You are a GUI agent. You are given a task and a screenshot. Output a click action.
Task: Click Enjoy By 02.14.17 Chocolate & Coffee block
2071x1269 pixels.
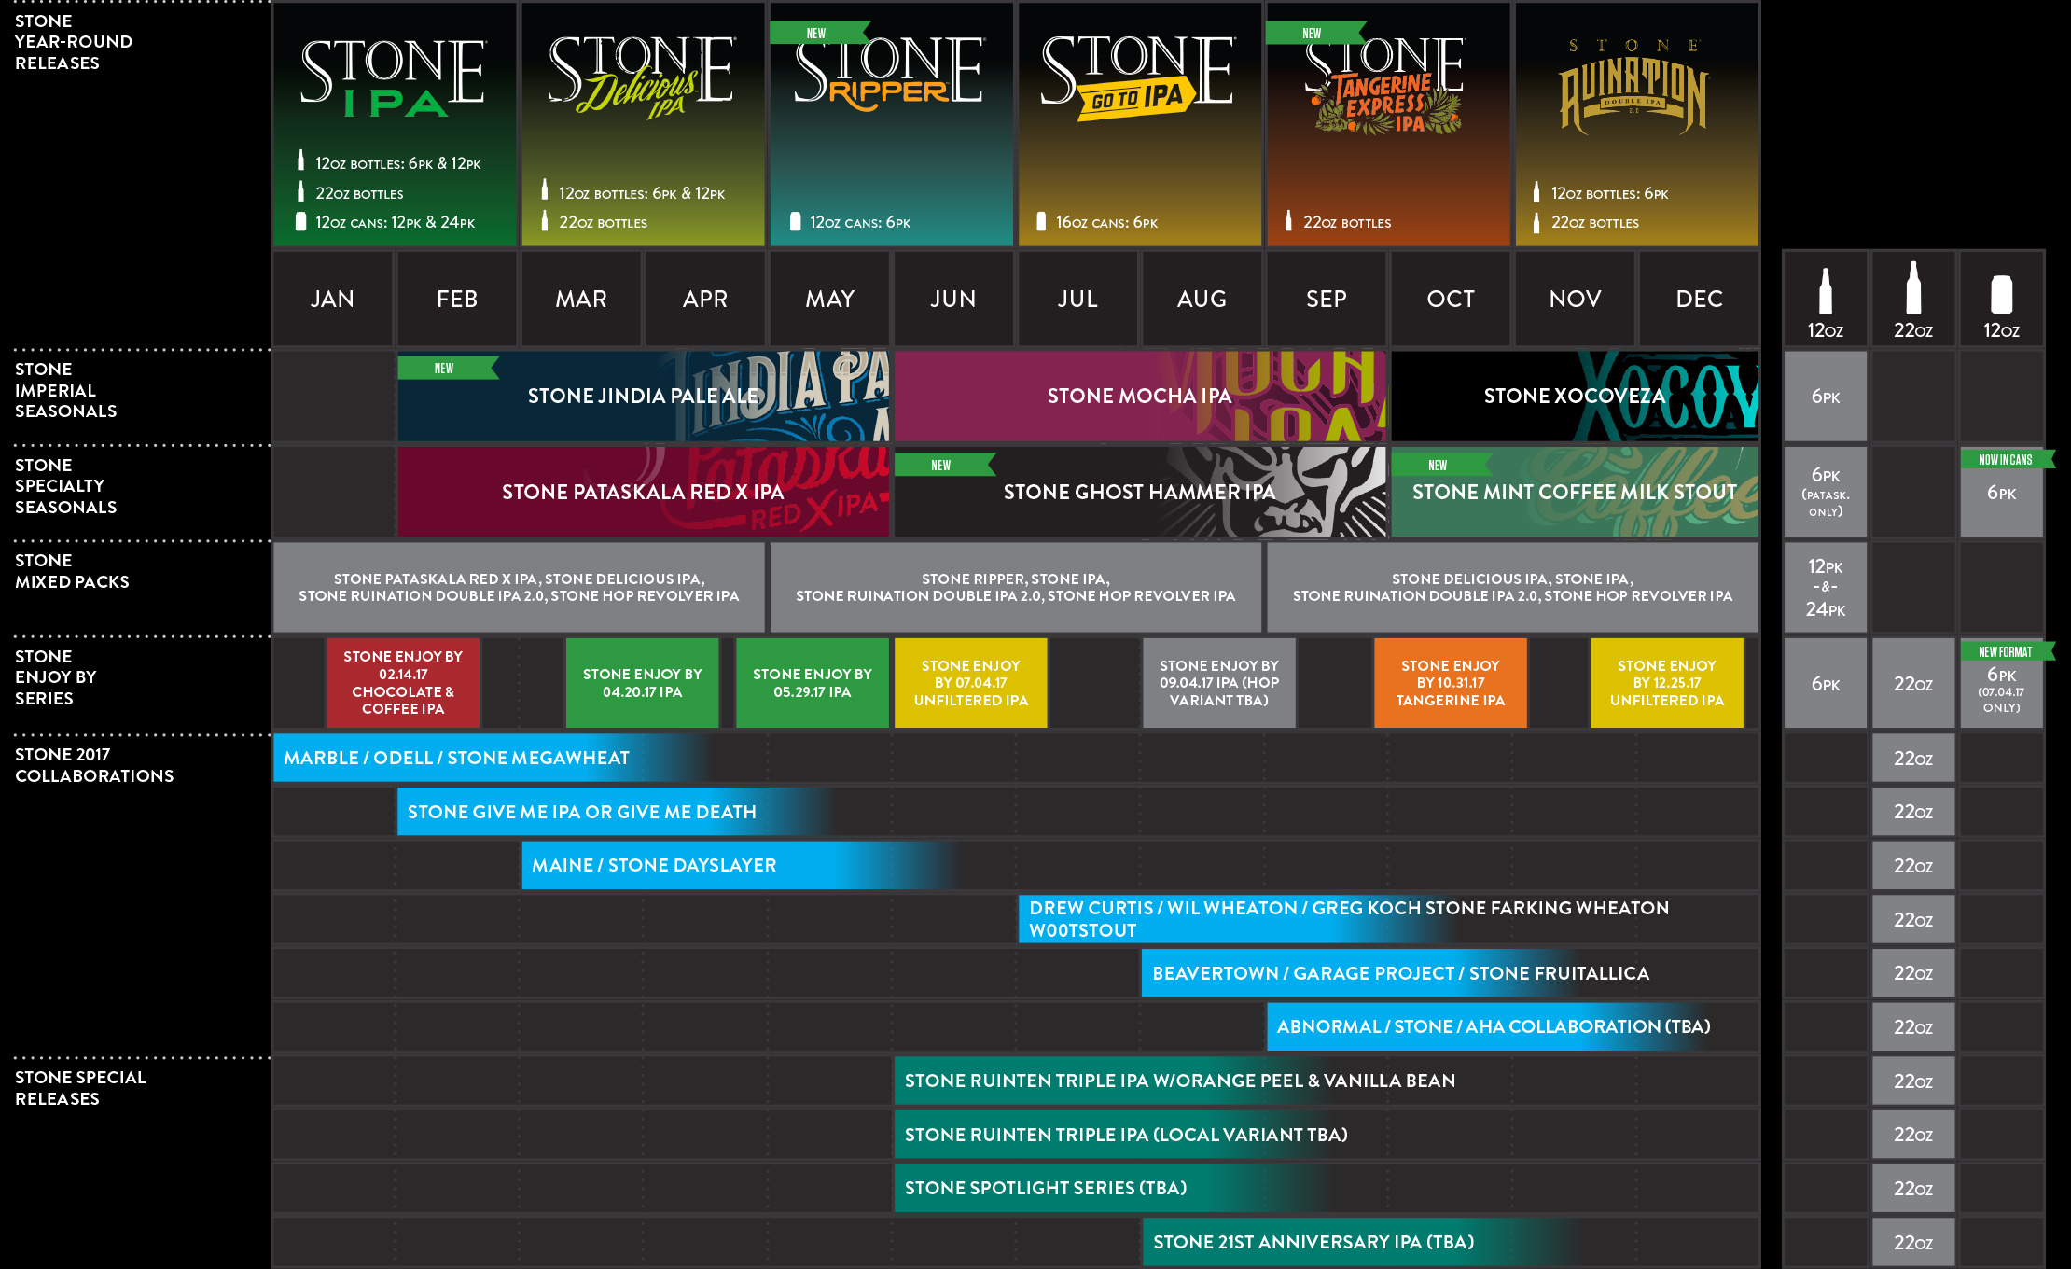click(x=403, y=683)
